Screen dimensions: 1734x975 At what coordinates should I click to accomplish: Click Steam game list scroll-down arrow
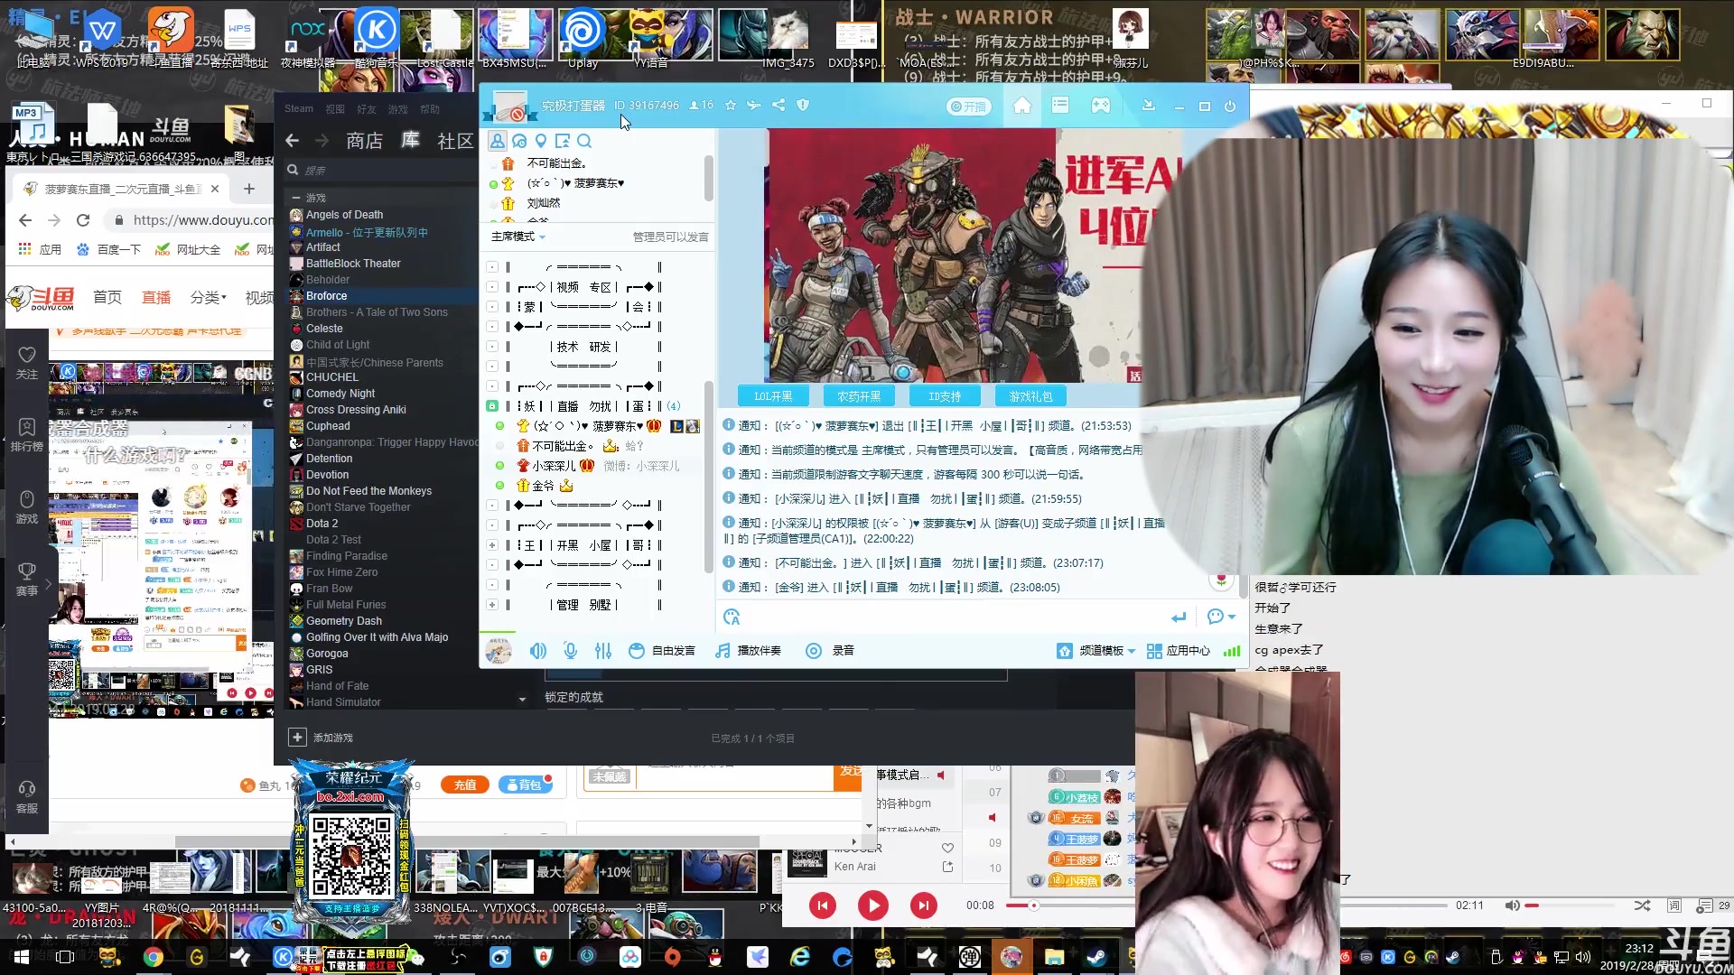tap(522, 700)
